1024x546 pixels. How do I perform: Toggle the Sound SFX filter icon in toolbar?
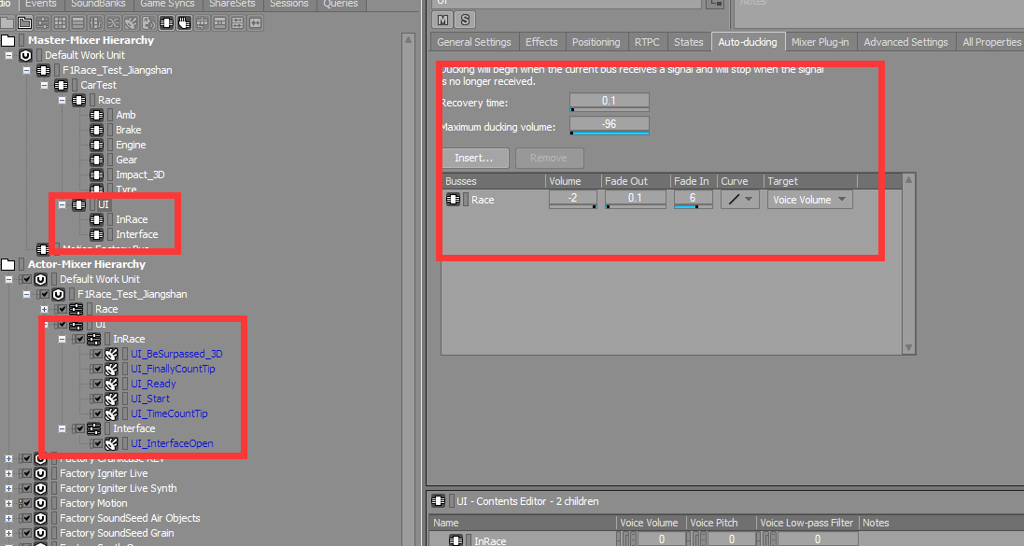(131, 22)
